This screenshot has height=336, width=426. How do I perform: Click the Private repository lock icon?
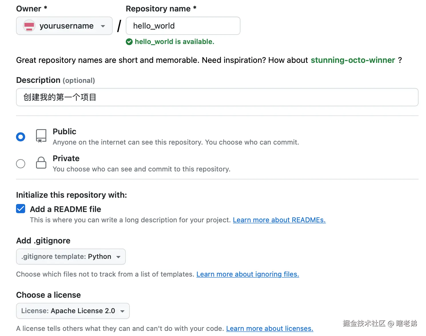point(41,163)
